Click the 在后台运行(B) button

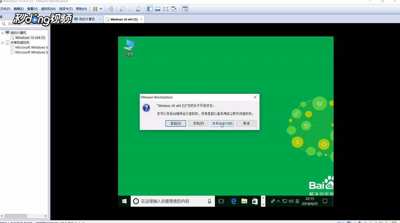point(222,123)
